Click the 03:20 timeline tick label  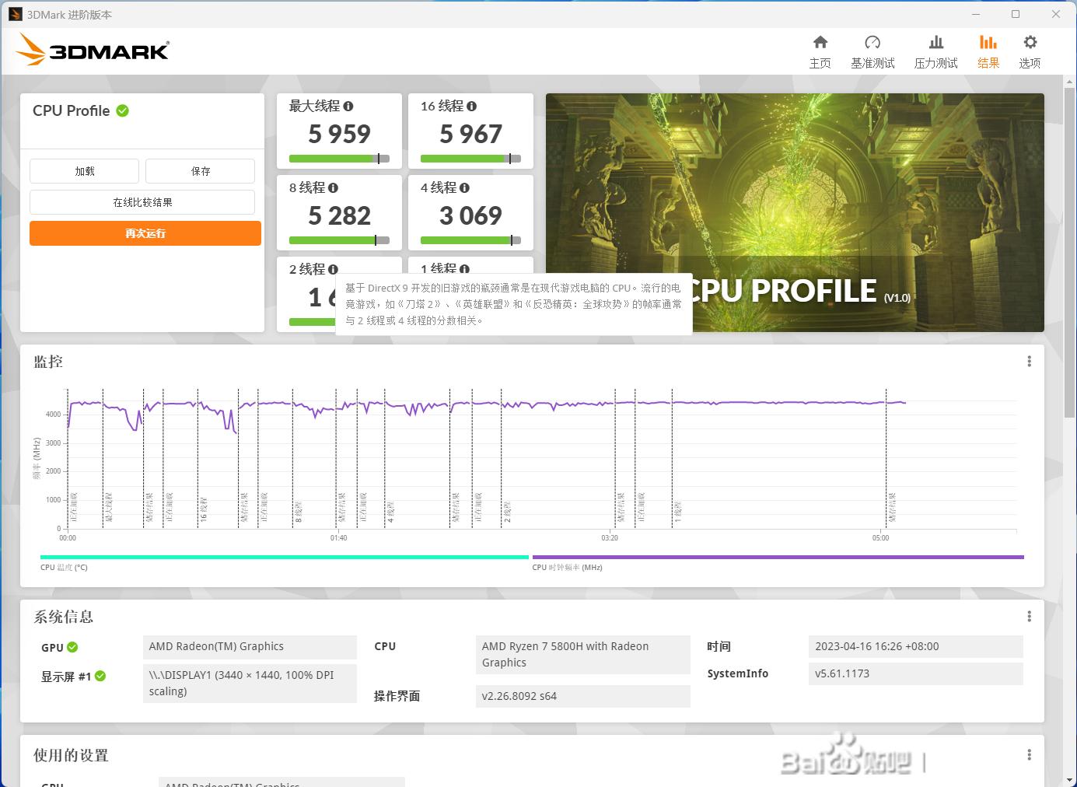coord(610,538)
